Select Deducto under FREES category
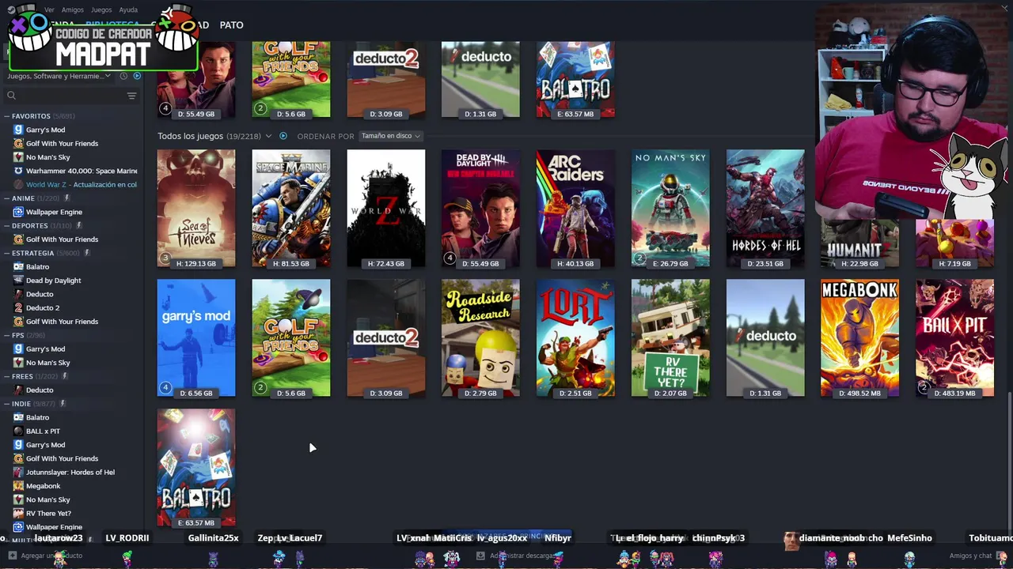Viewport: 1013px width, 569px height. tap(40, 390)
